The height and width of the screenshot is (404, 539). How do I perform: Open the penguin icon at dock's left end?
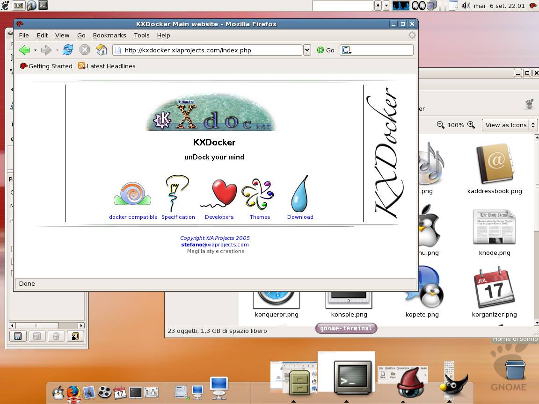click(58, 392)
